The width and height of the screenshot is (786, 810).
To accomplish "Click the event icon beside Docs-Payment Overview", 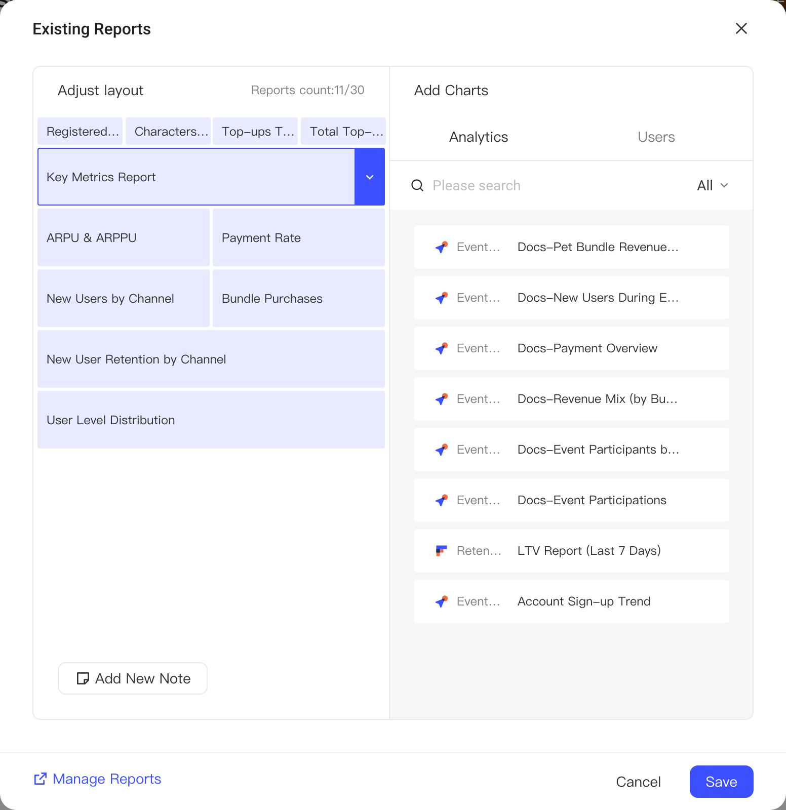I will coord(442,348).
